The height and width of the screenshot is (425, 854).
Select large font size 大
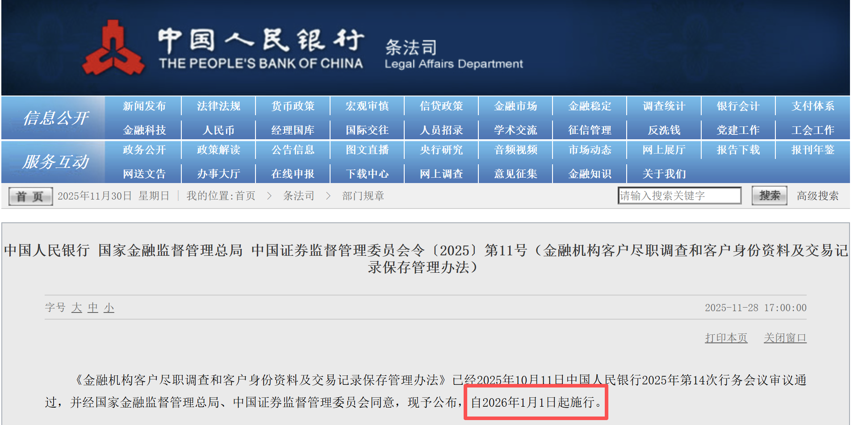pos(77,308)
